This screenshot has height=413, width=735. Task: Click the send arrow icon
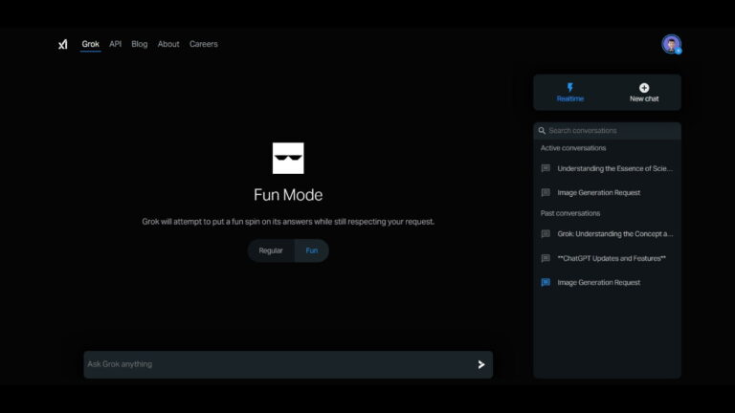[x=481, y=364]
